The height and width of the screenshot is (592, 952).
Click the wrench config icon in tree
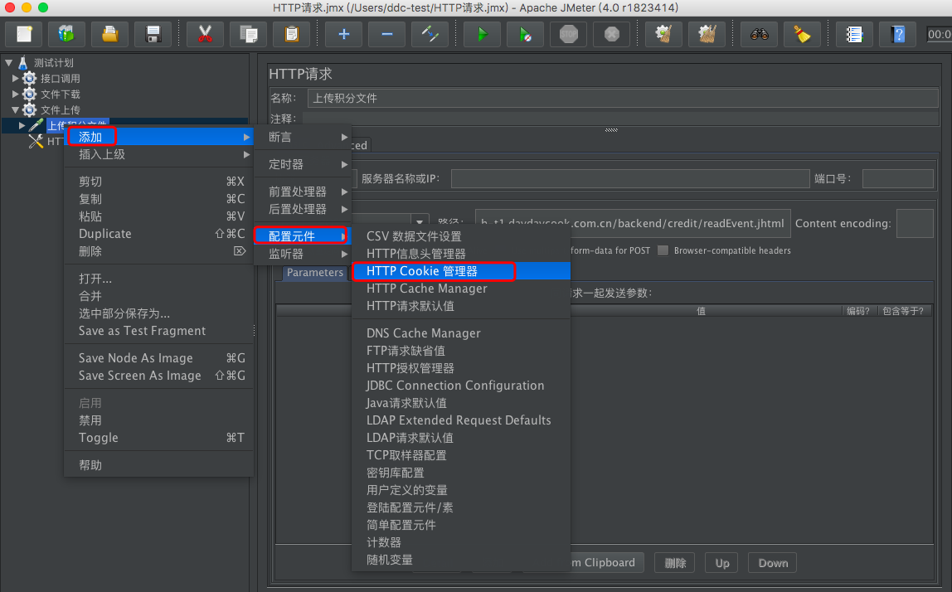tap(36, 142)
